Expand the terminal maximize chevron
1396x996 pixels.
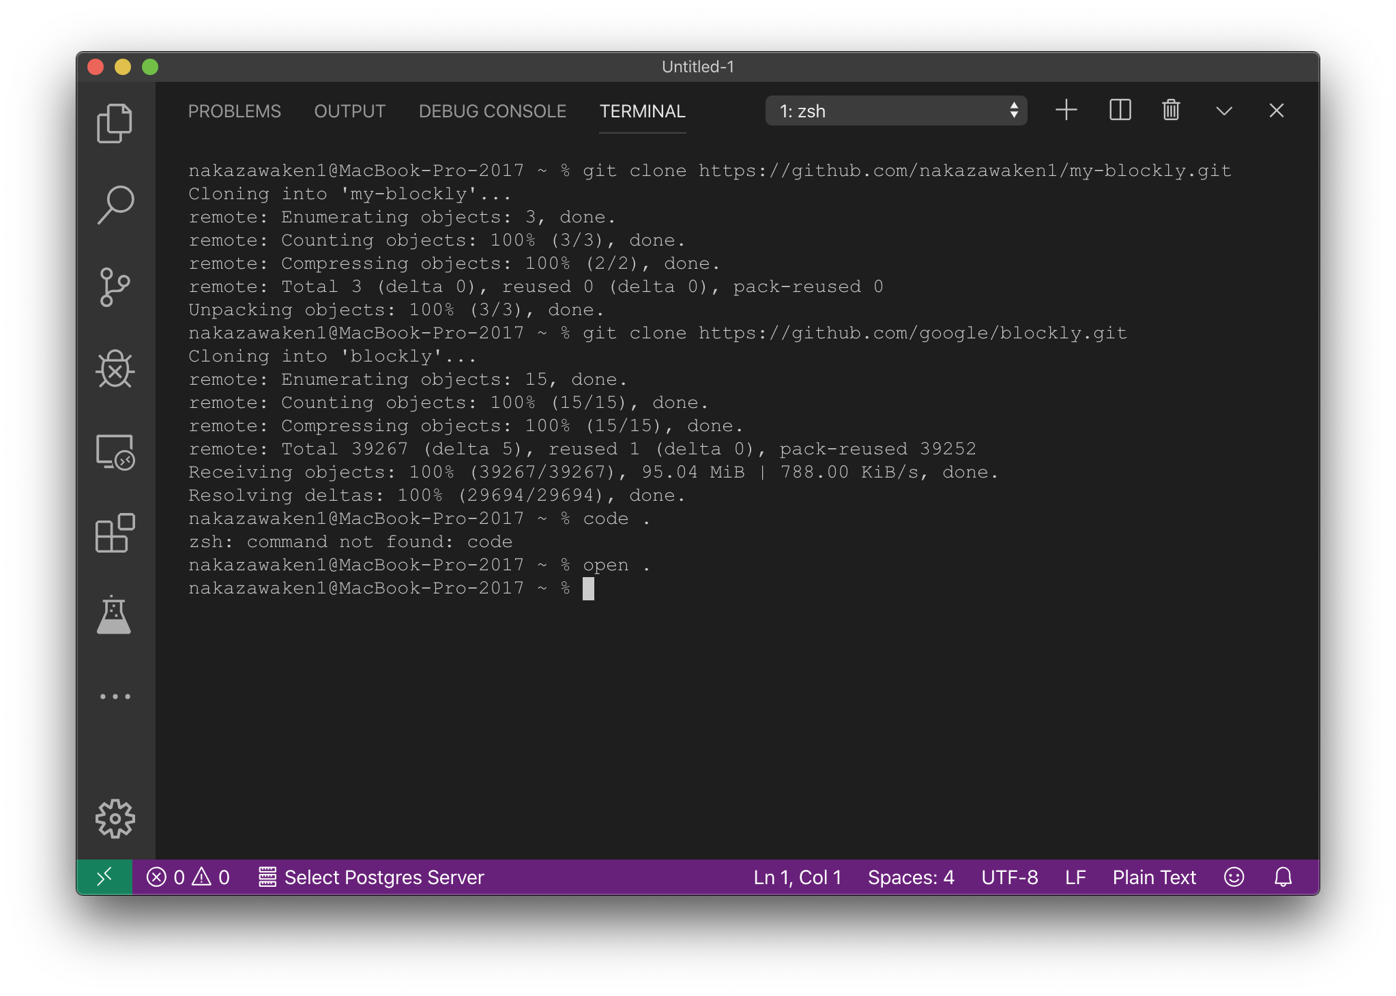(1223, 110)
